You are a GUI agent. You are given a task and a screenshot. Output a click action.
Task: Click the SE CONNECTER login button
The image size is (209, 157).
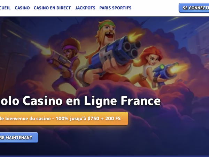click(194, 8)
